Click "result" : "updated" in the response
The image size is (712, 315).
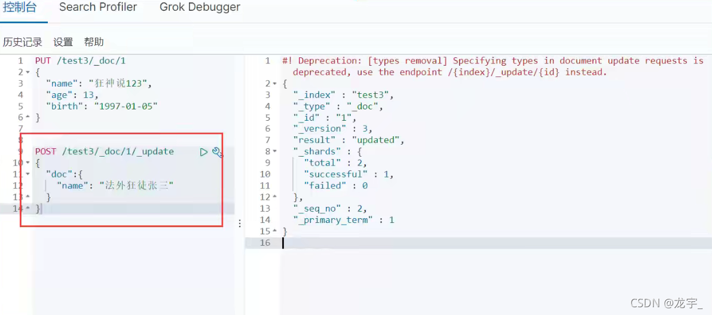tap(349, 140)
